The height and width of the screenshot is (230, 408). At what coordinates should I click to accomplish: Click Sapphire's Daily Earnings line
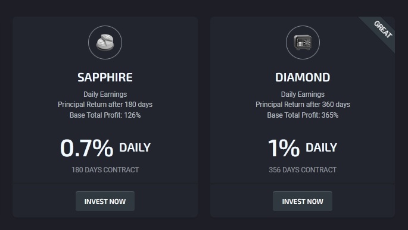105,94
